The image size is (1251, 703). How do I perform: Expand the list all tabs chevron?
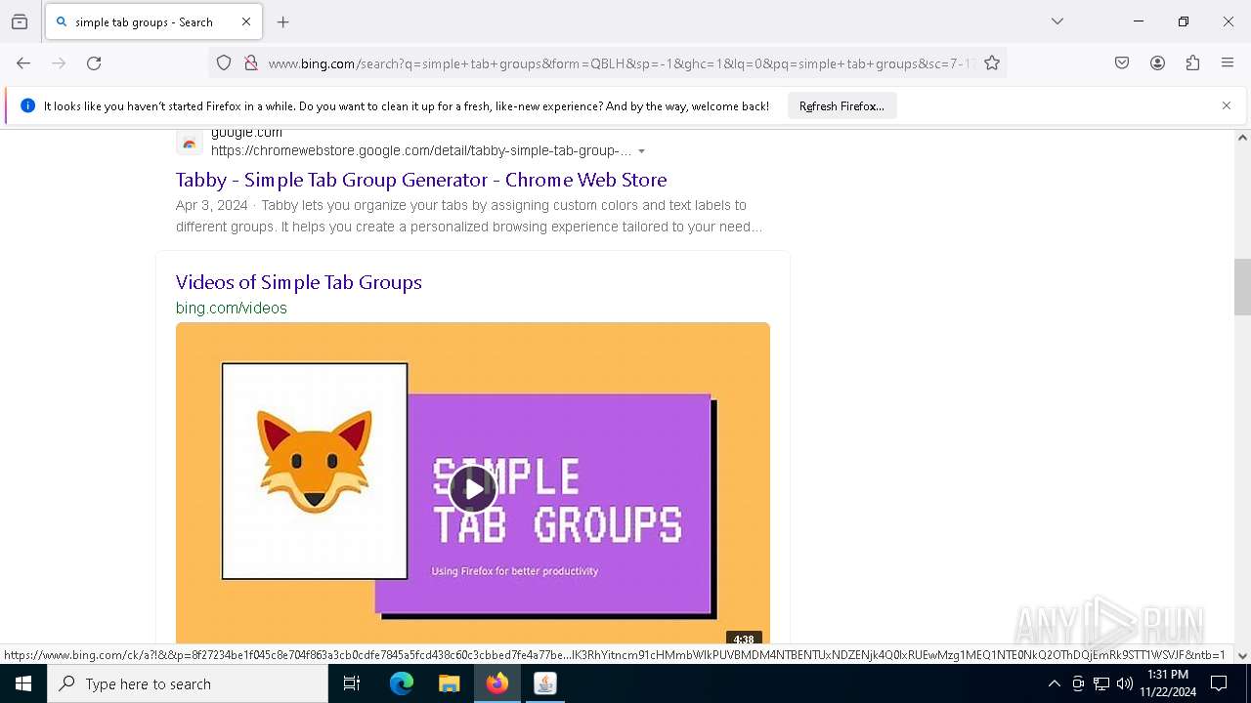pyautogui.click(x=1057, y=21)
